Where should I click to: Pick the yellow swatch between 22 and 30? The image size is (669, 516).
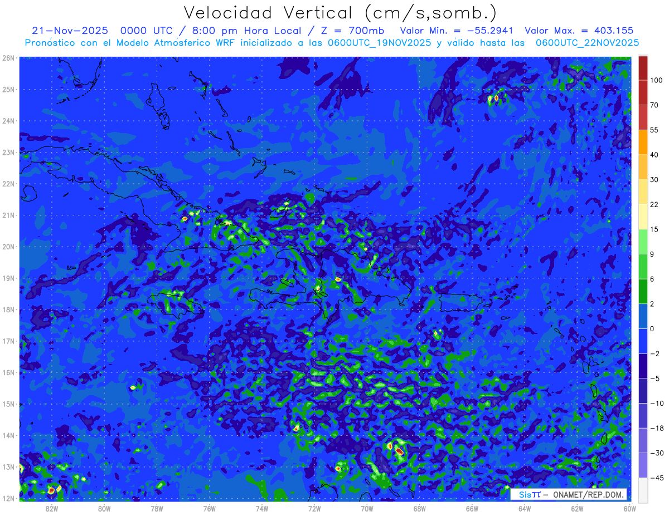643,192
